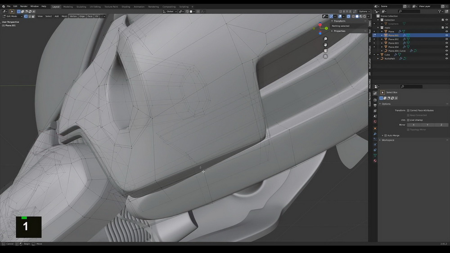This screenshot has height=253, width=450.
Task: Hide the Cube object via eye icon
Action: [x=446, y=54]
